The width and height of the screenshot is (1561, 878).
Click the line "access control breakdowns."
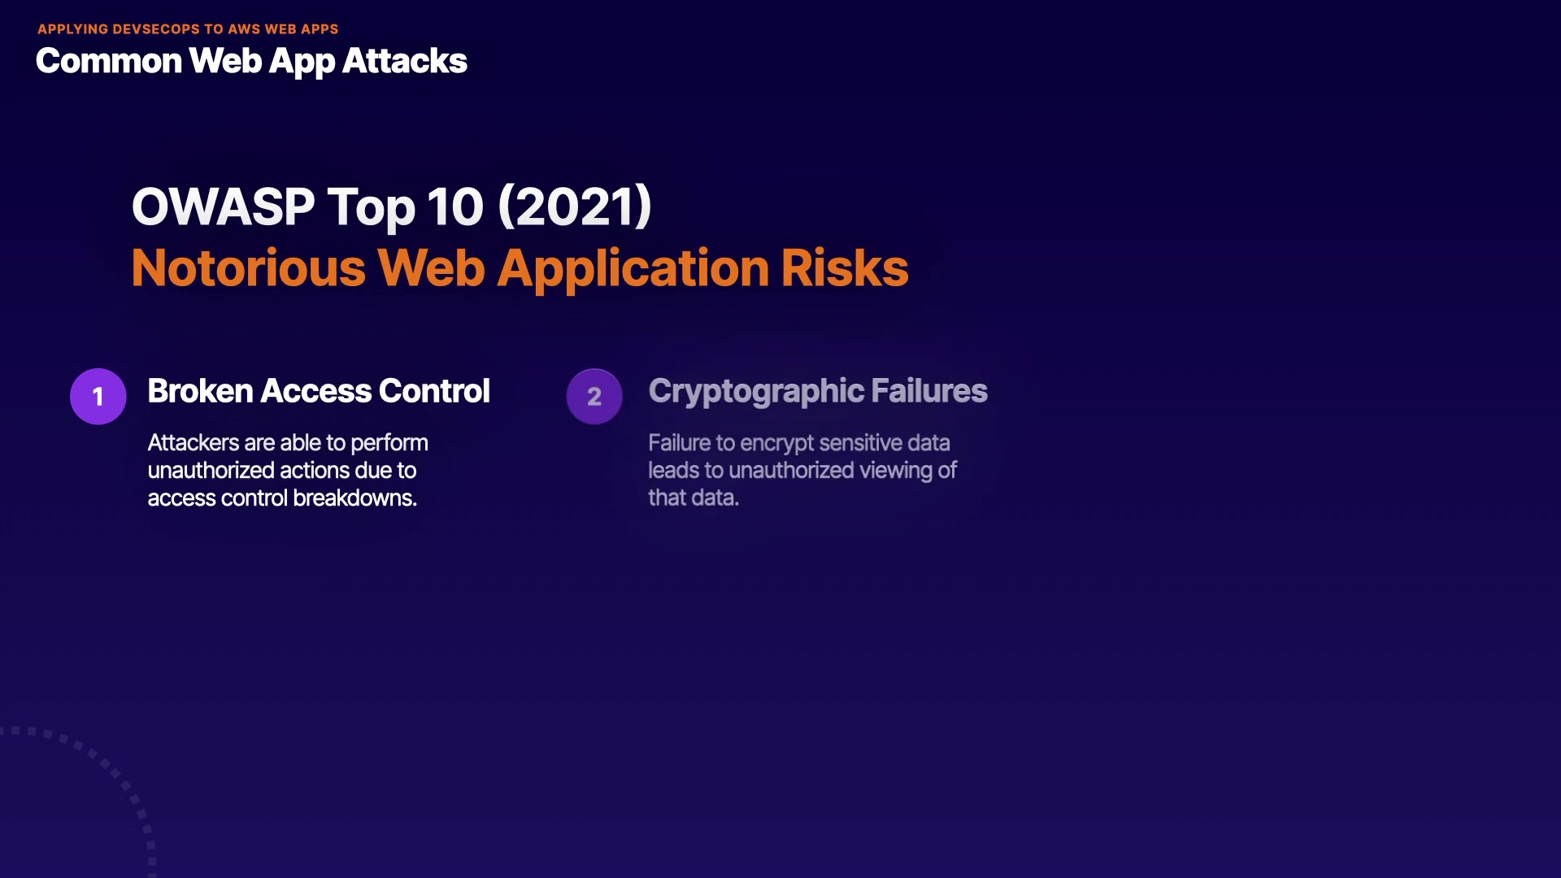(282, 498)
